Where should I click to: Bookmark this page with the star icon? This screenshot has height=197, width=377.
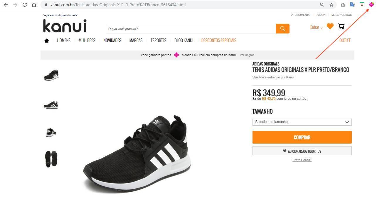331,5
